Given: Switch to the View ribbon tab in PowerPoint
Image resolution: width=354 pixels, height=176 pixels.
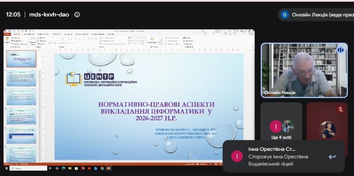Looking at the screenshot, I should point(111,34).
